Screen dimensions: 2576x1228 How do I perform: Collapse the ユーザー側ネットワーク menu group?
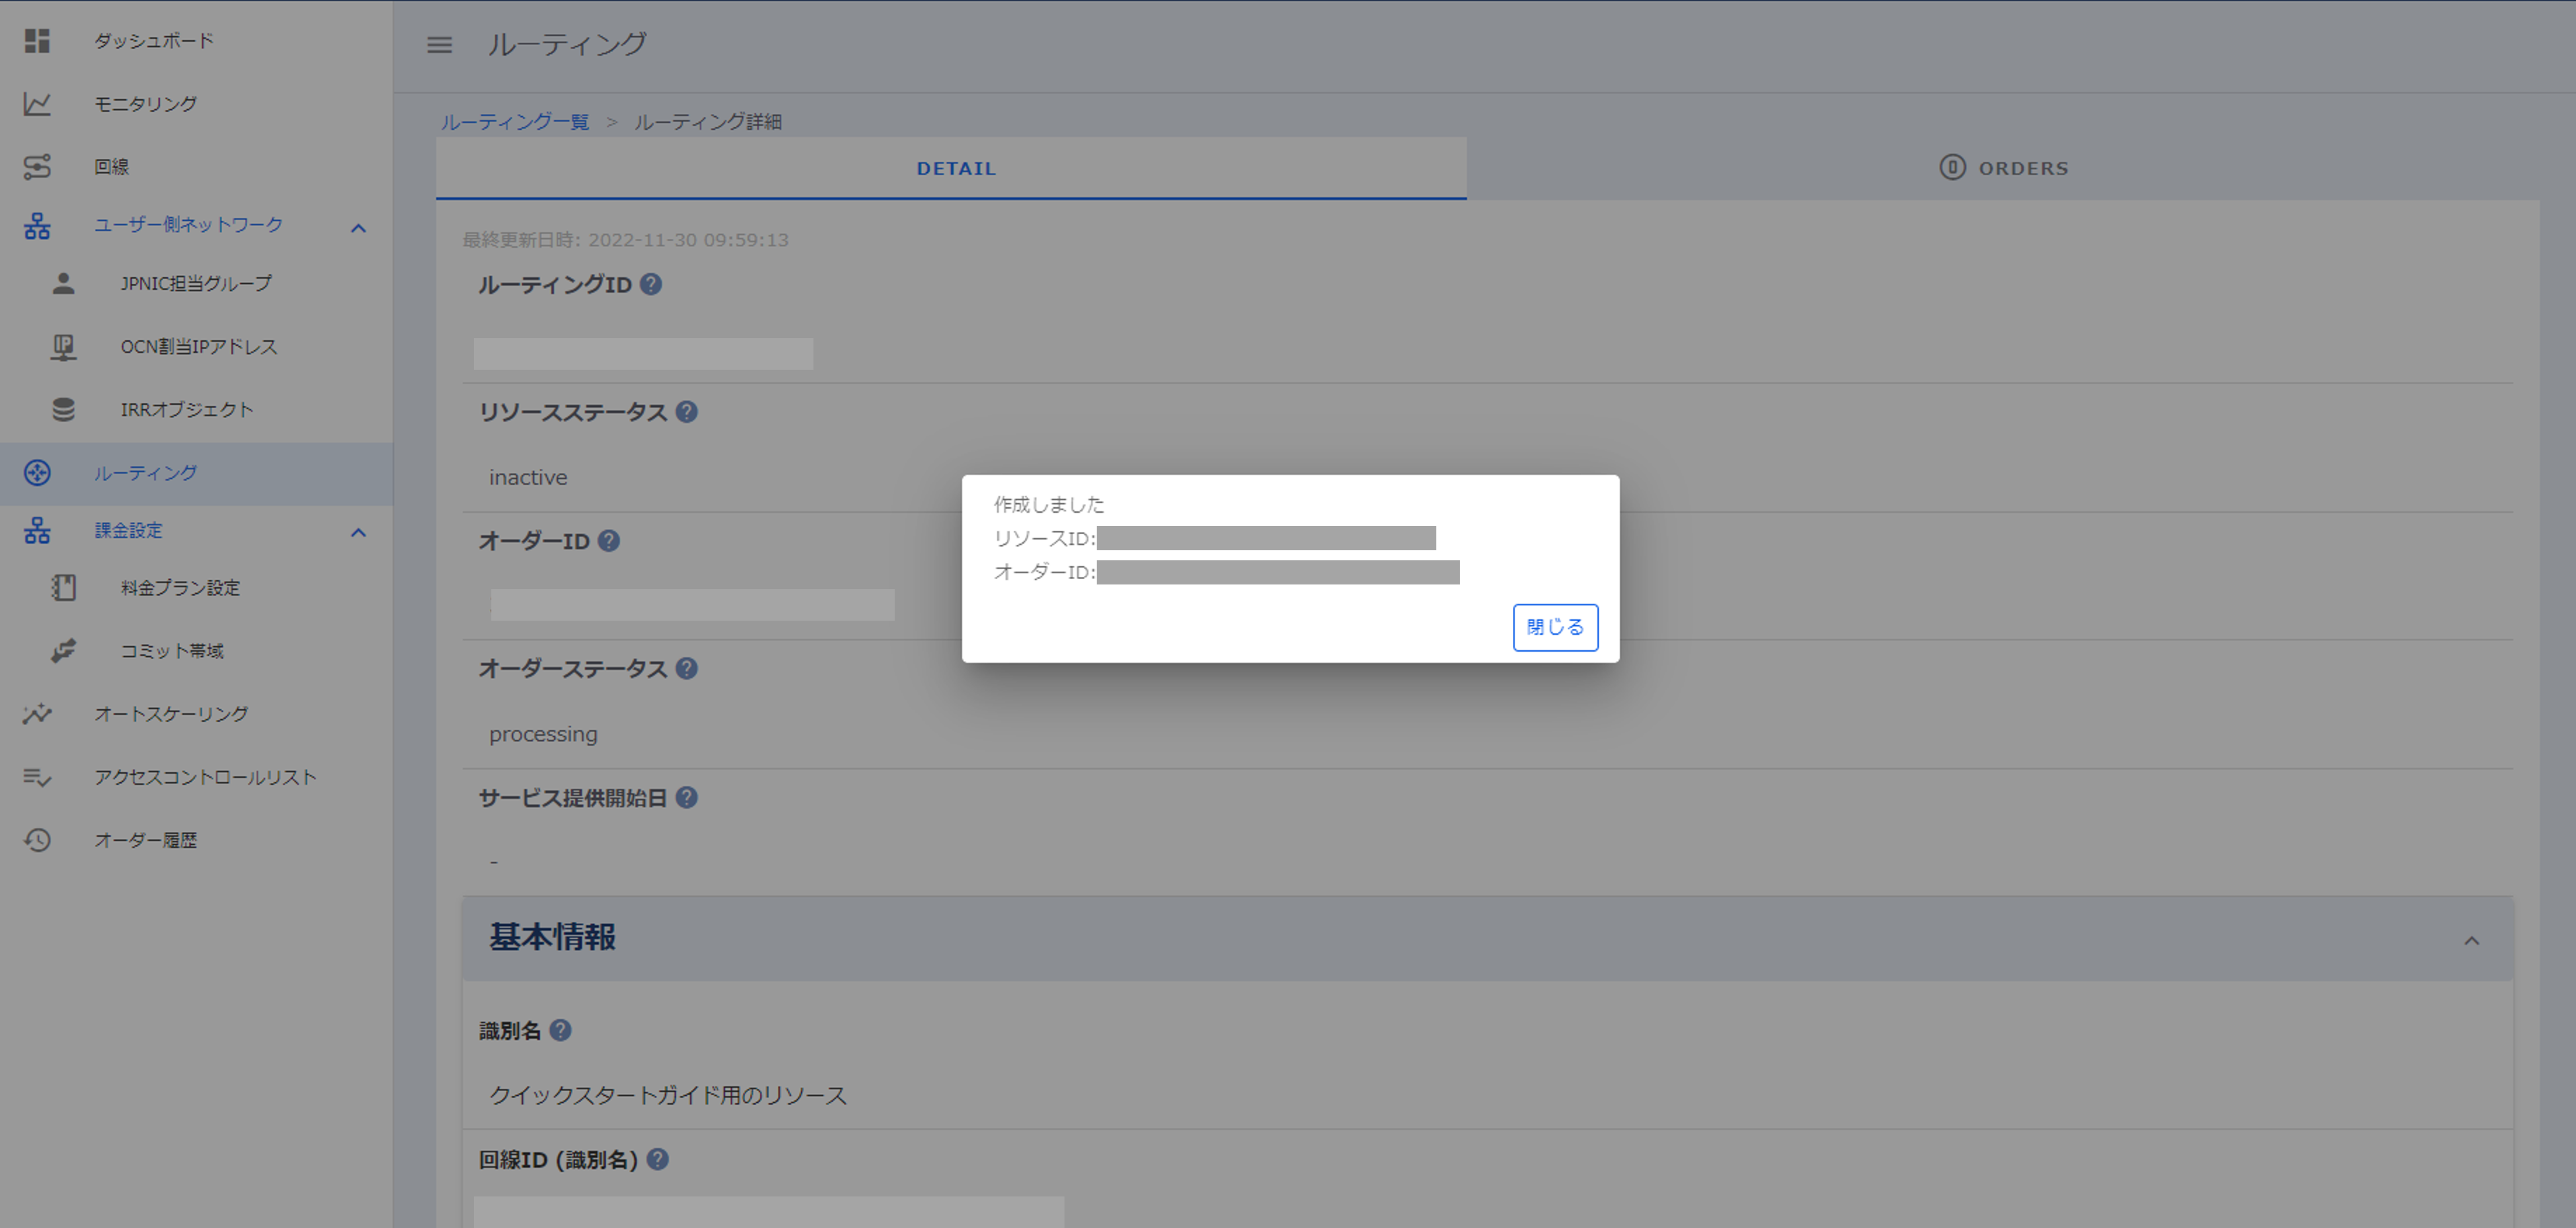coord(358,228)
